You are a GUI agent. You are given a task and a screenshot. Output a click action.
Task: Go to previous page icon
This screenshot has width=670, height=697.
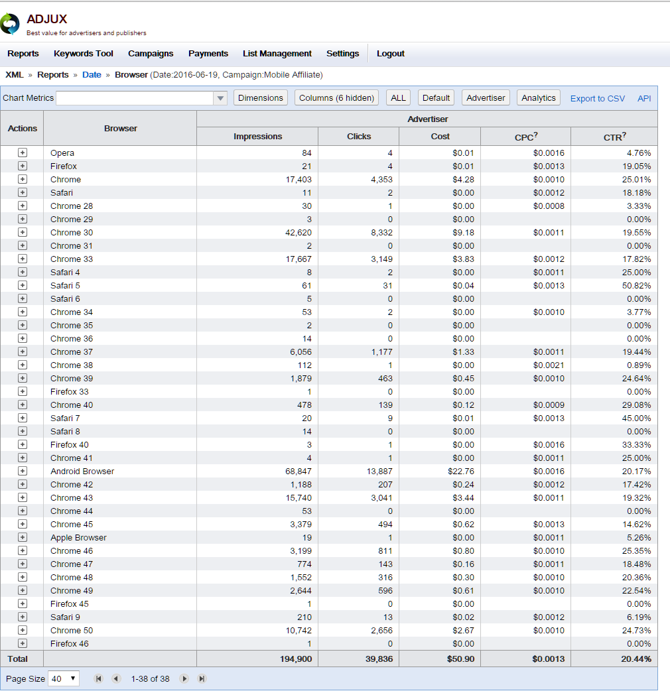click(x=116, y=678)
